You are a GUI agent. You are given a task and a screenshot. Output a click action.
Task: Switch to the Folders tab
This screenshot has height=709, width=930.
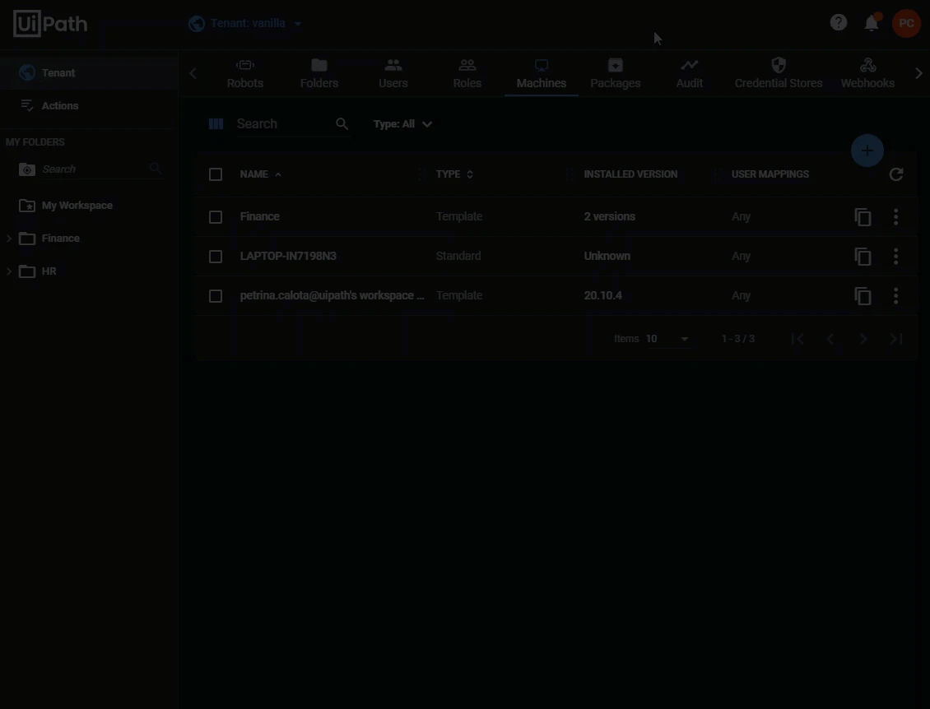pyautogui.click(x=319, y=73)
